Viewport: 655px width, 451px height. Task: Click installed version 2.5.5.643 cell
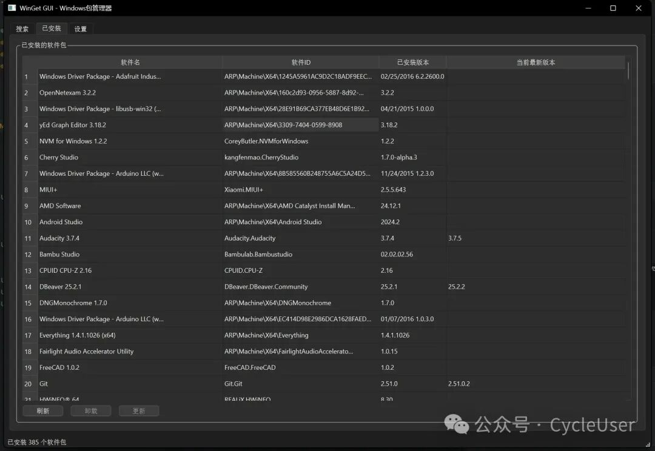[413, 190]
